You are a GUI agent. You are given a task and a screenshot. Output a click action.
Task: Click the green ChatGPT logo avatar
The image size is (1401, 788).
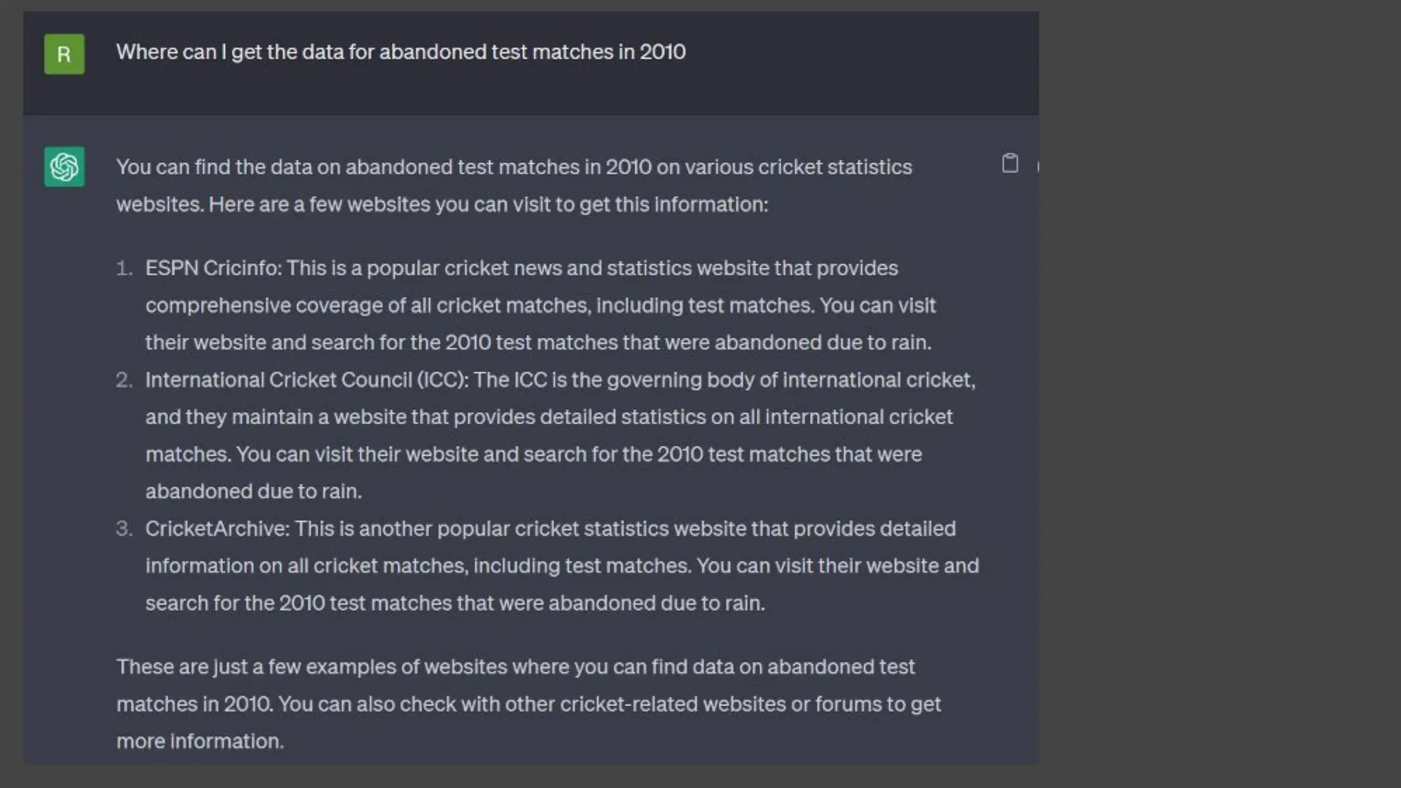point(64,167)
